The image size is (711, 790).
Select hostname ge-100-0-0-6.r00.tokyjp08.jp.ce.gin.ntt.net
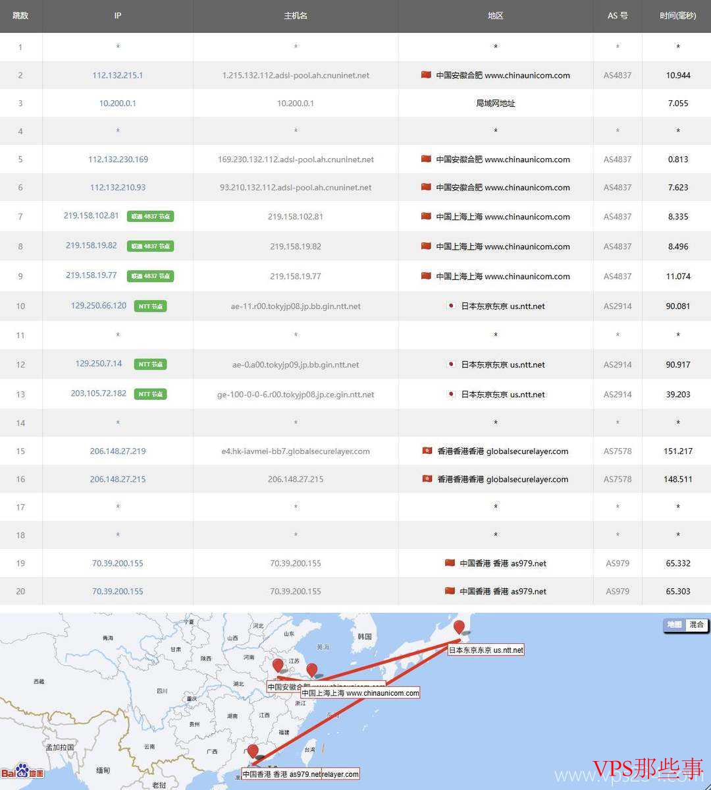(x=296, y=394)
